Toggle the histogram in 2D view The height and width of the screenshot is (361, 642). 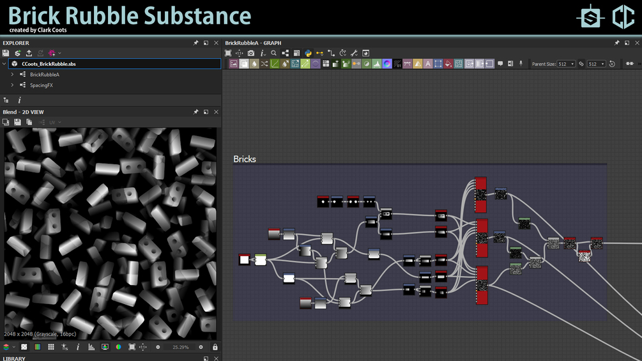(91, 347)
